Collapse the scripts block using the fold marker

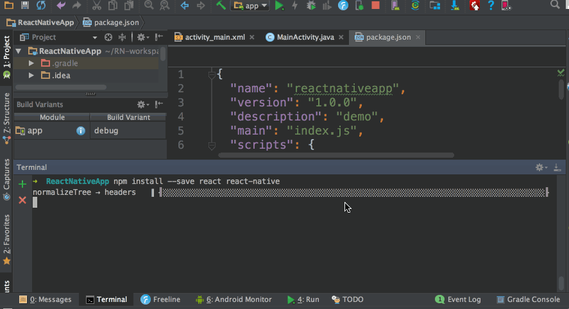pyautogui.click(x=212, y=146)
